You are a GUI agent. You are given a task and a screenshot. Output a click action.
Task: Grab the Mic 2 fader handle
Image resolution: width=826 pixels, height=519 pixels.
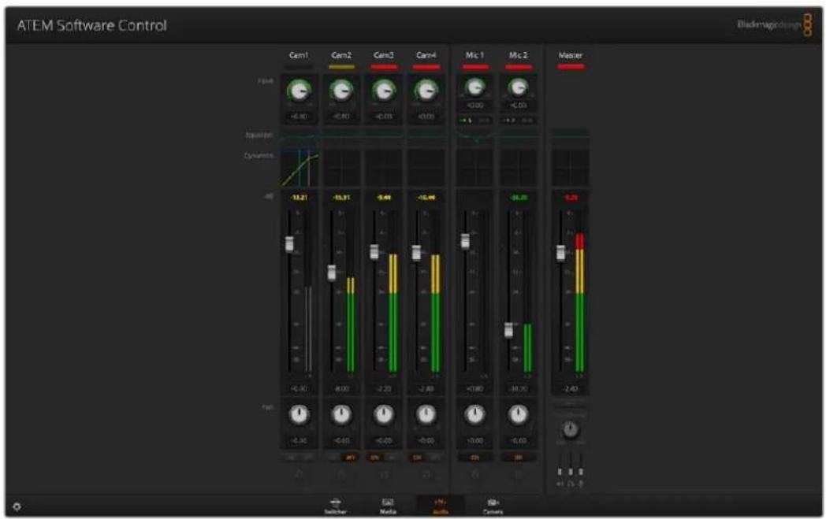point(508,330)
